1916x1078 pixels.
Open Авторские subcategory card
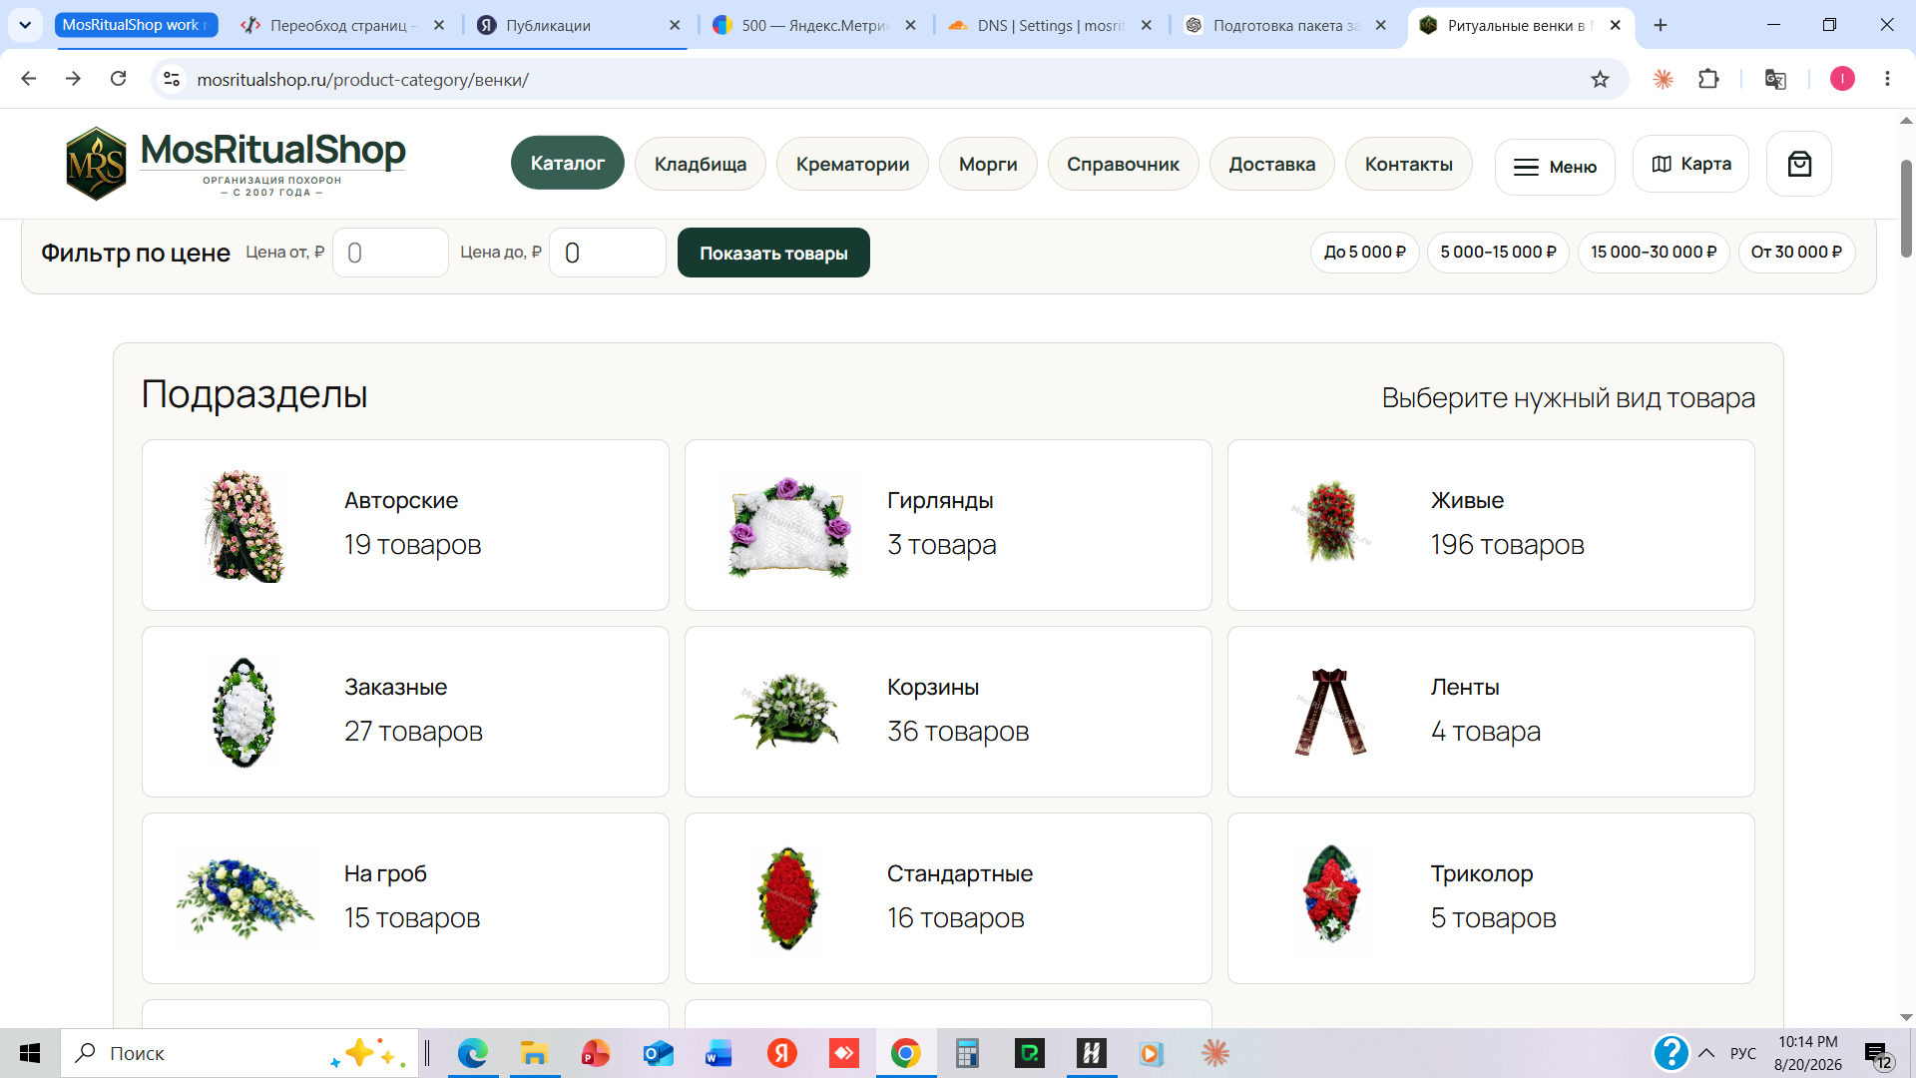coord(405,525)
